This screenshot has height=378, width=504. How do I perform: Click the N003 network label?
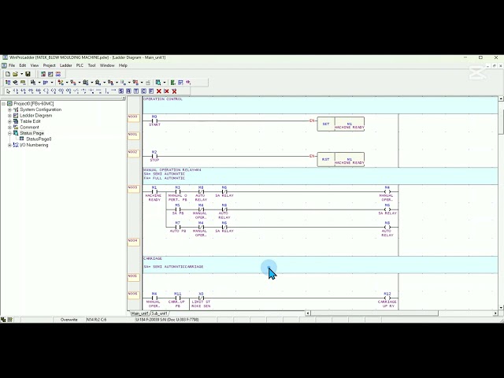click(x=133, y=187)
